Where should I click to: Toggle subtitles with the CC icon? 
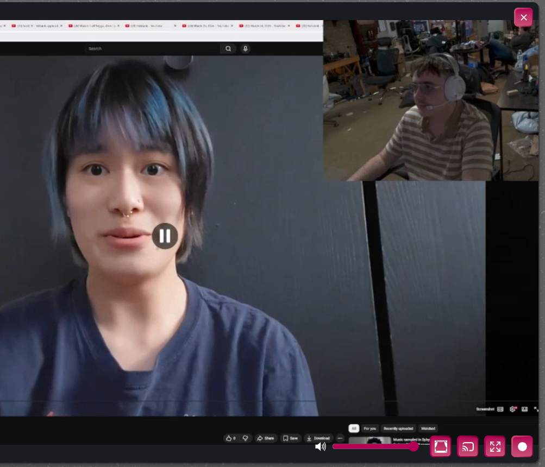pos(500,409)
